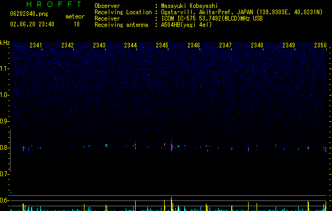Click the observer name Masayuki Kobayashi

point(189,6)
